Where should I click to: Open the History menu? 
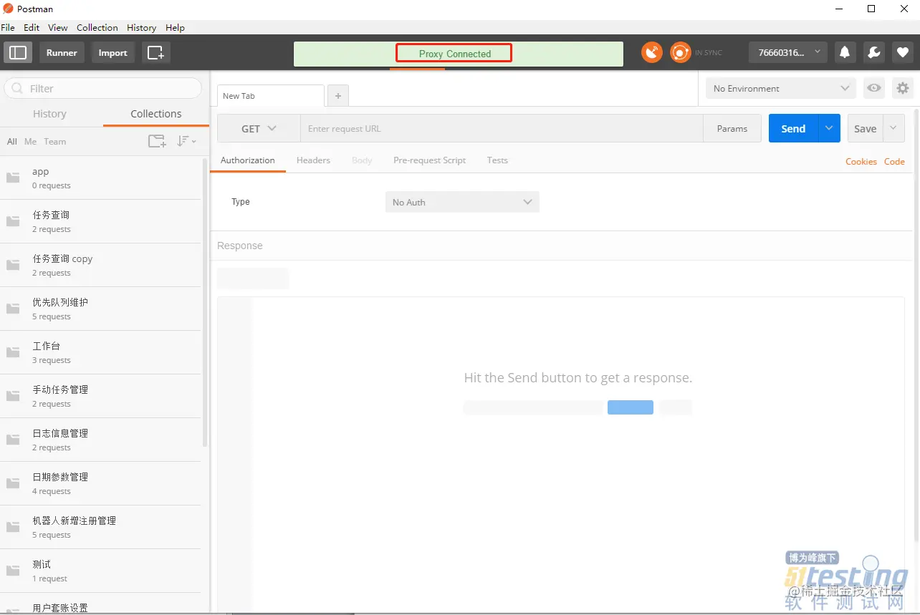click(x=141, y=27)
